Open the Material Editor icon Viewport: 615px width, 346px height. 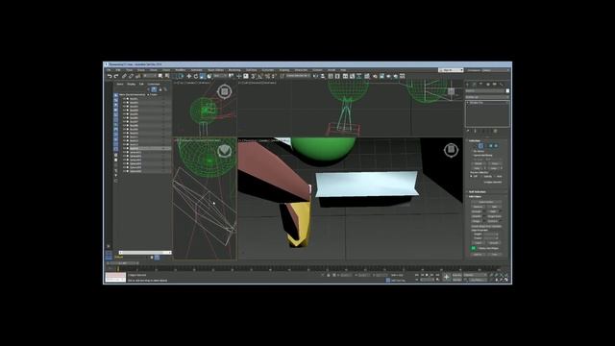click(x=367, y=76)
